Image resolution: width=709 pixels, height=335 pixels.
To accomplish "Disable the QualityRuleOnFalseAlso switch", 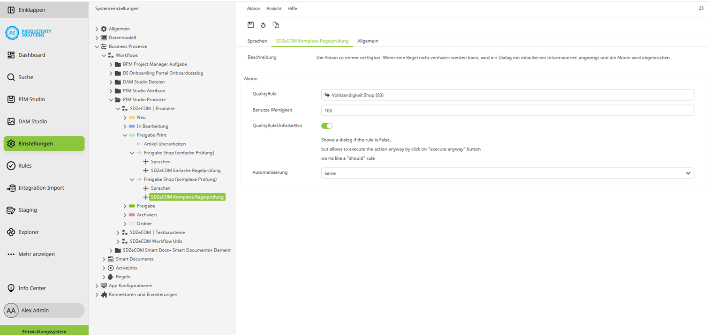I will (x=327, y=126).
